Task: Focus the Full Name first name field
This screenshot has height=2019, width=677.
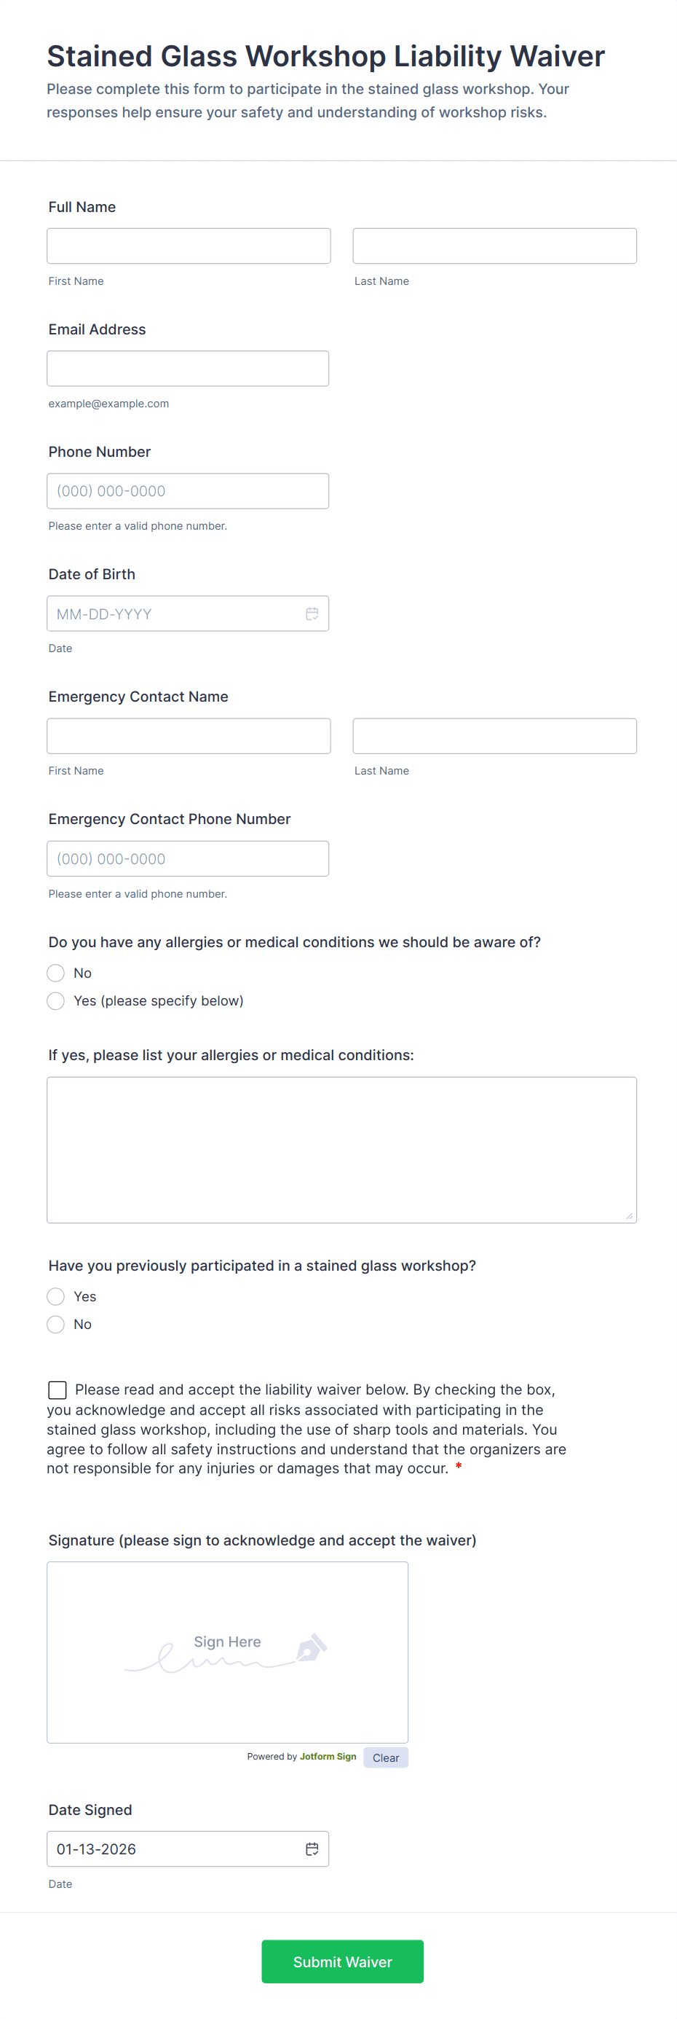Action: pos(189,246)
